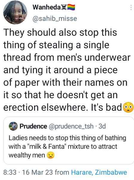This screenshot has width=134, height=180.
Task: Click the Prudence name in quoted tweet
Action: tap(33, 126)
